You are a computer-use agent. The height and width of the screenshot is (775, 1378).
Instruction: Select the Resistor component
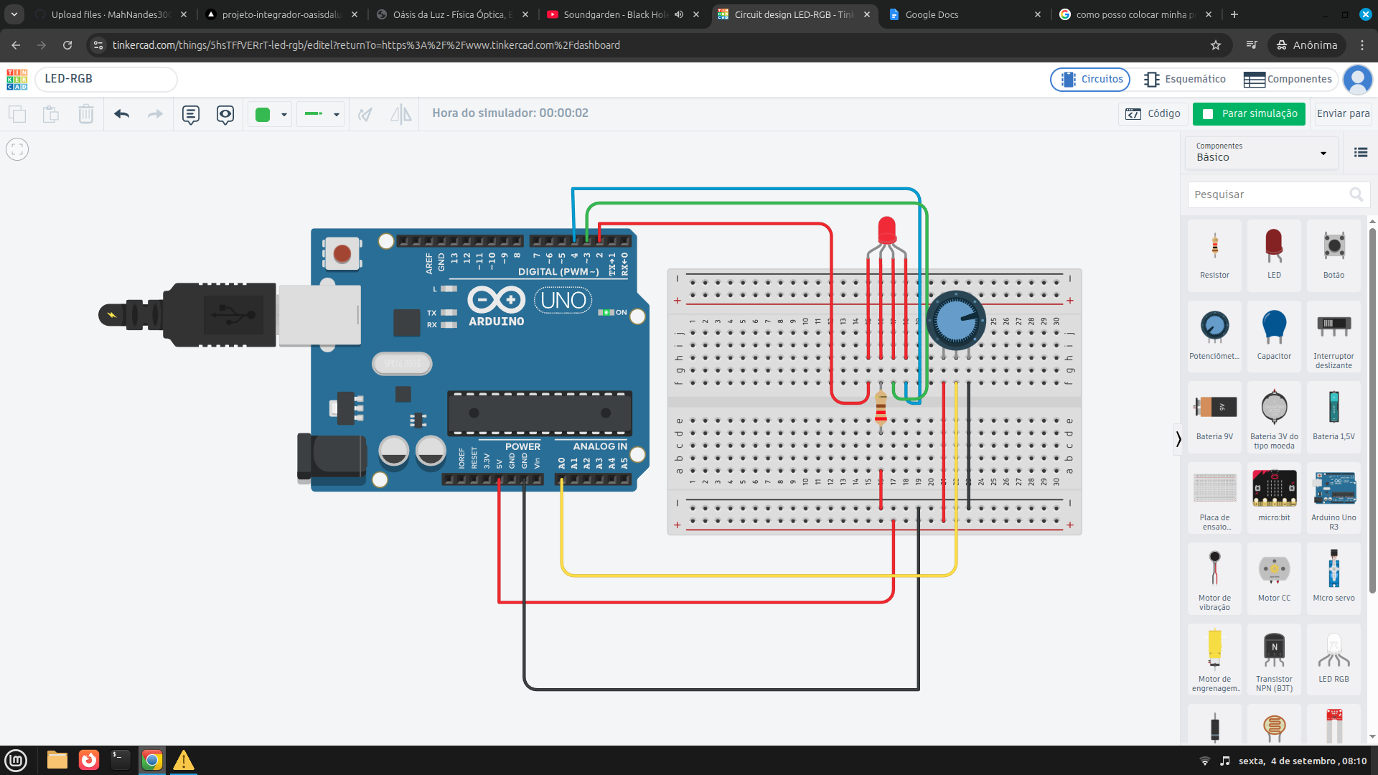pyautogui.click(x=1214, y=255)
